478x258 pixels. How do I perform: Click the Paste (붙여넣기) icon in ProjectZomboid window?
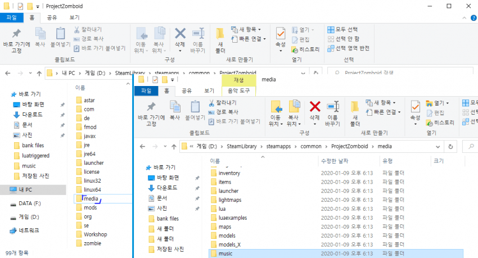point(60,33)
